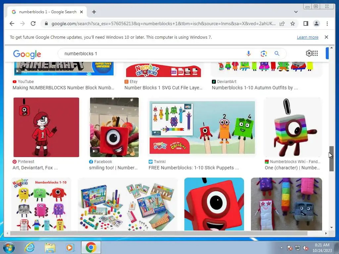Viewport: 339px width, 254px height.
Task: Open the Chrome side panel
Action: click(306, 23)
